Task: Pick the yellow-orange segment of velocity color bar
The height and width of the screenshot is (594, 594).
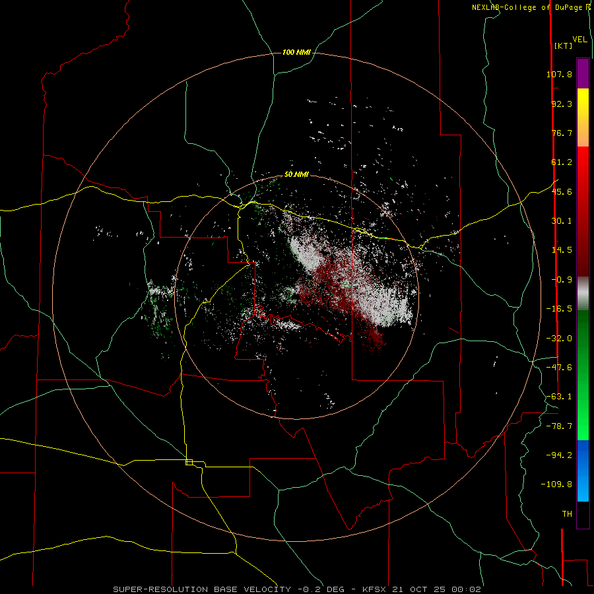Action: pos(583,117)
